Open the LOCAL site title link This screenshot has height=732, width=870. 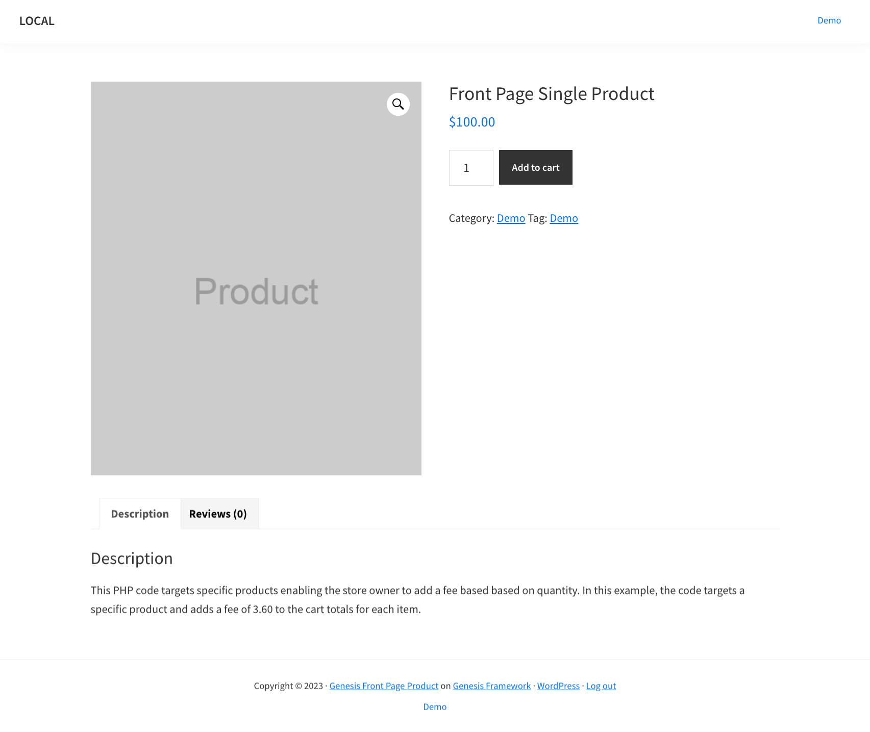[37, 21]
